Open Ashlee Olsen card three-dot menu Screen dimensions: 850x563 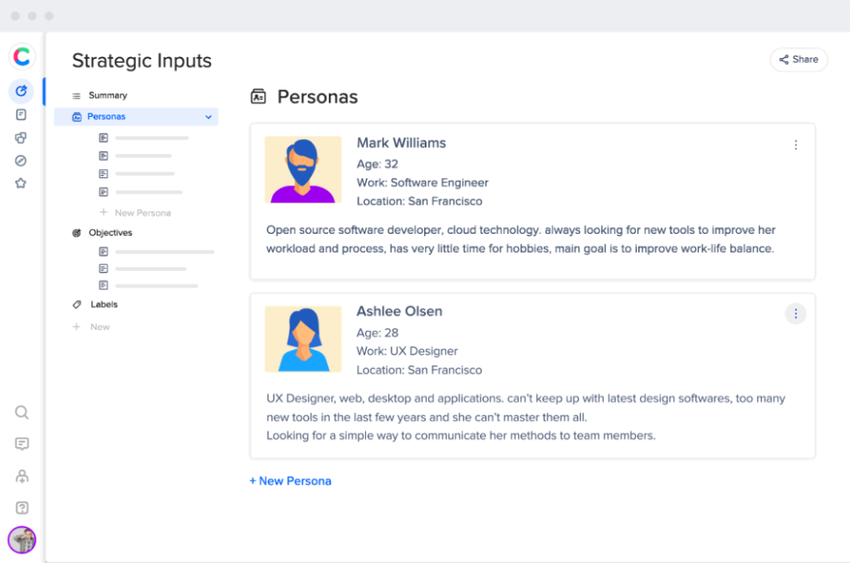(795, 313)
